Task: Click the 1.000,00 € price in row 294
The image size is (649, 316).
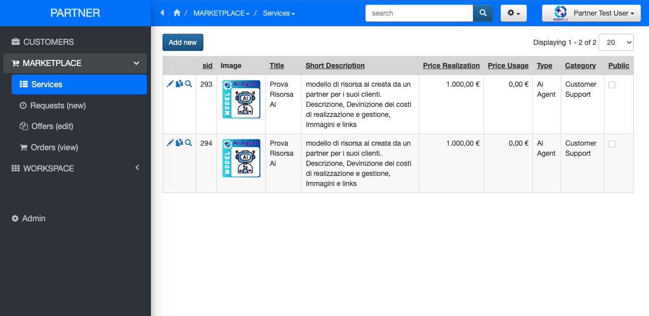Action: (x=463, y=143)
